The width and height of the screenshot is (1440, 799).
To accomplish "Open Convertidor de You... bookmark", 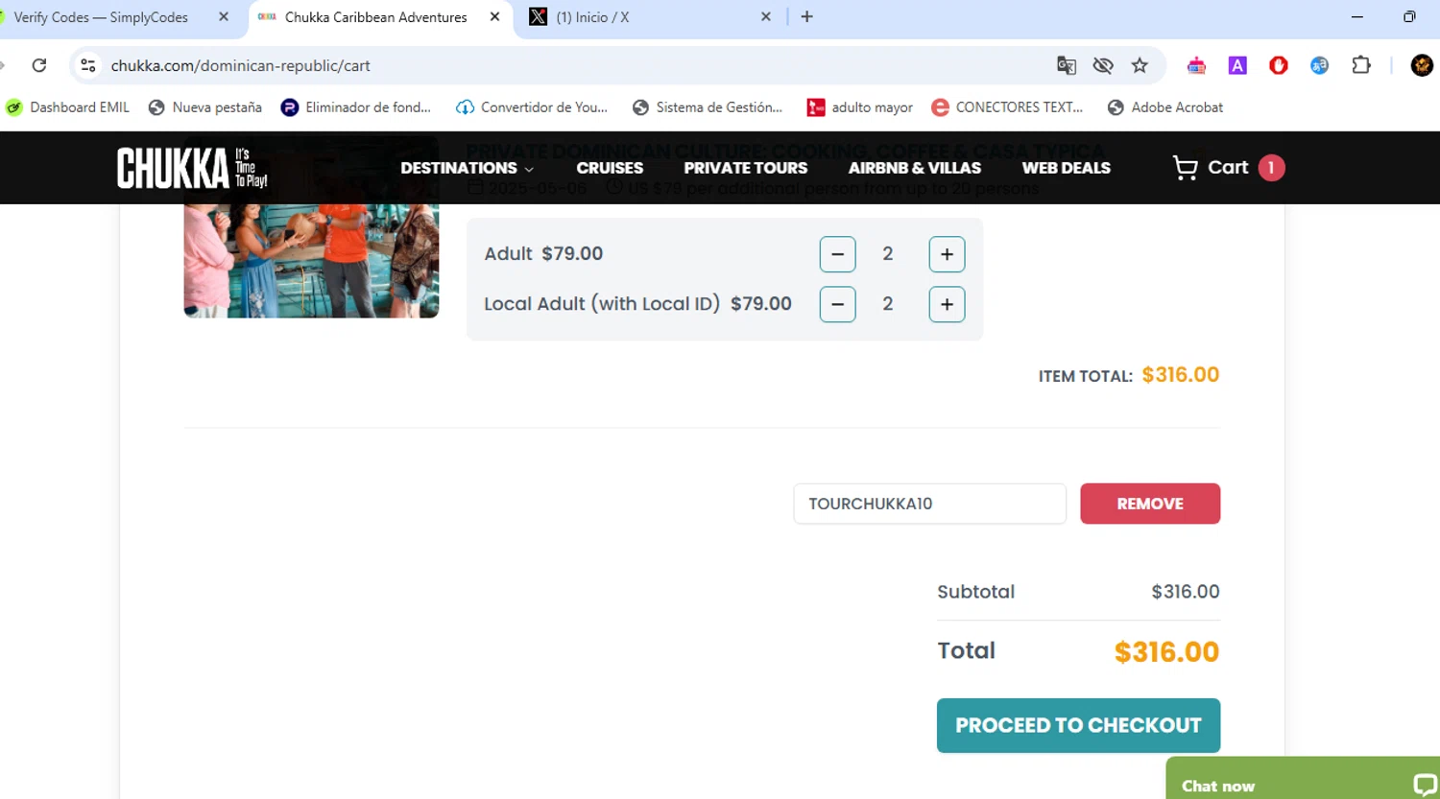I will (532, 107).
